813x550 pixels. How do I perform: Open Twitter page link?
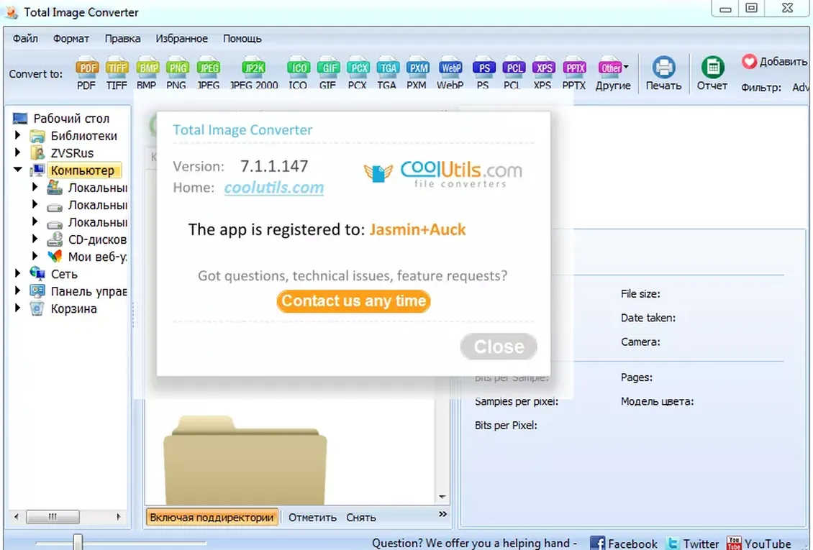pos(691,544)
